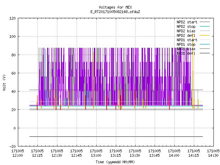Select the 'NPD1 bias' legend label
The width and height of the screenshot is (220, 165).
[x=186, y=49]
